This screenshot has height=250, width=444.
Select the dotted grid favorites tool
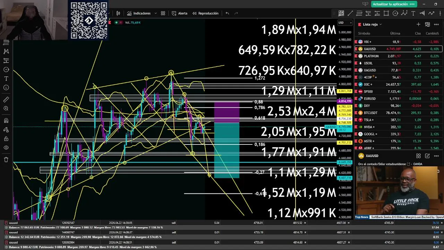point(341,13)
